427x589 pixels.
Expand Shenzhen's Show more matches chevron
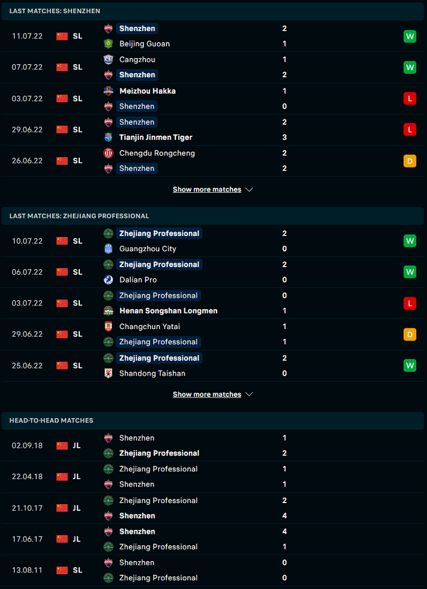pos(249,189)
